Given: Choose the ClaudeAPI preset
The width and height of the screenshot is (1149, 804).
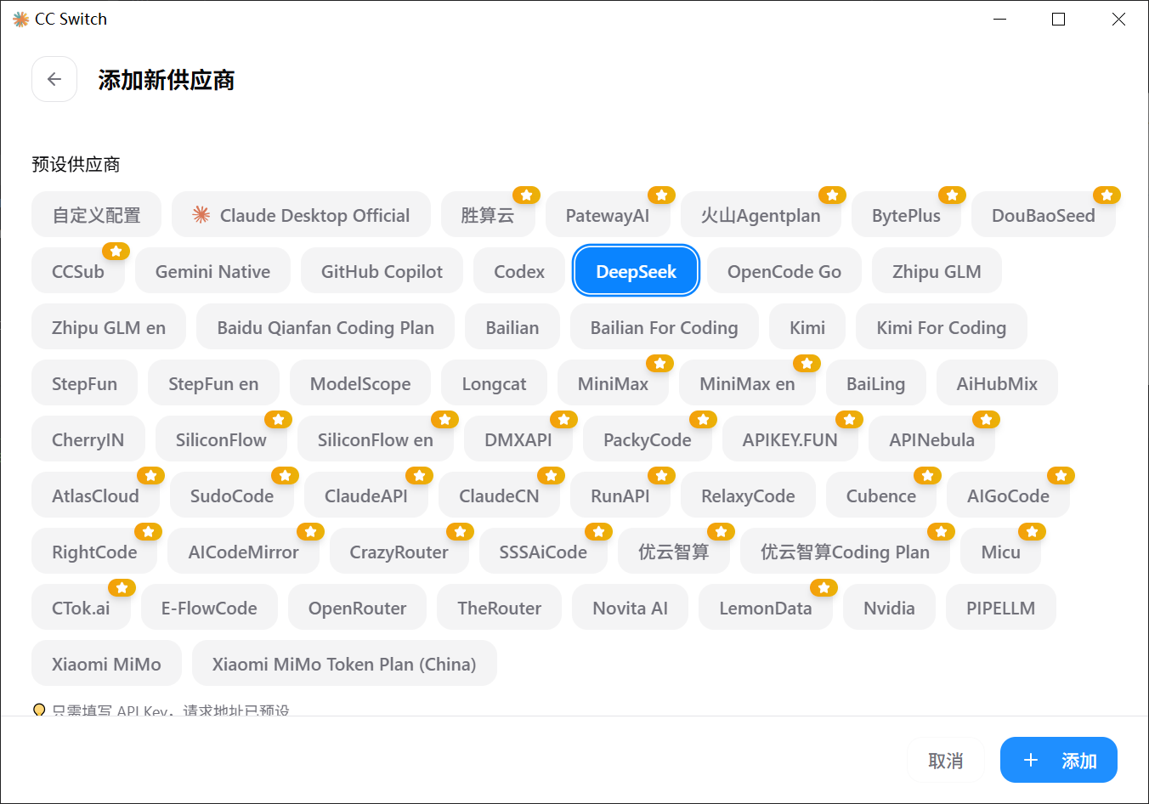Looking at the screenshot, I should point(366,495).
